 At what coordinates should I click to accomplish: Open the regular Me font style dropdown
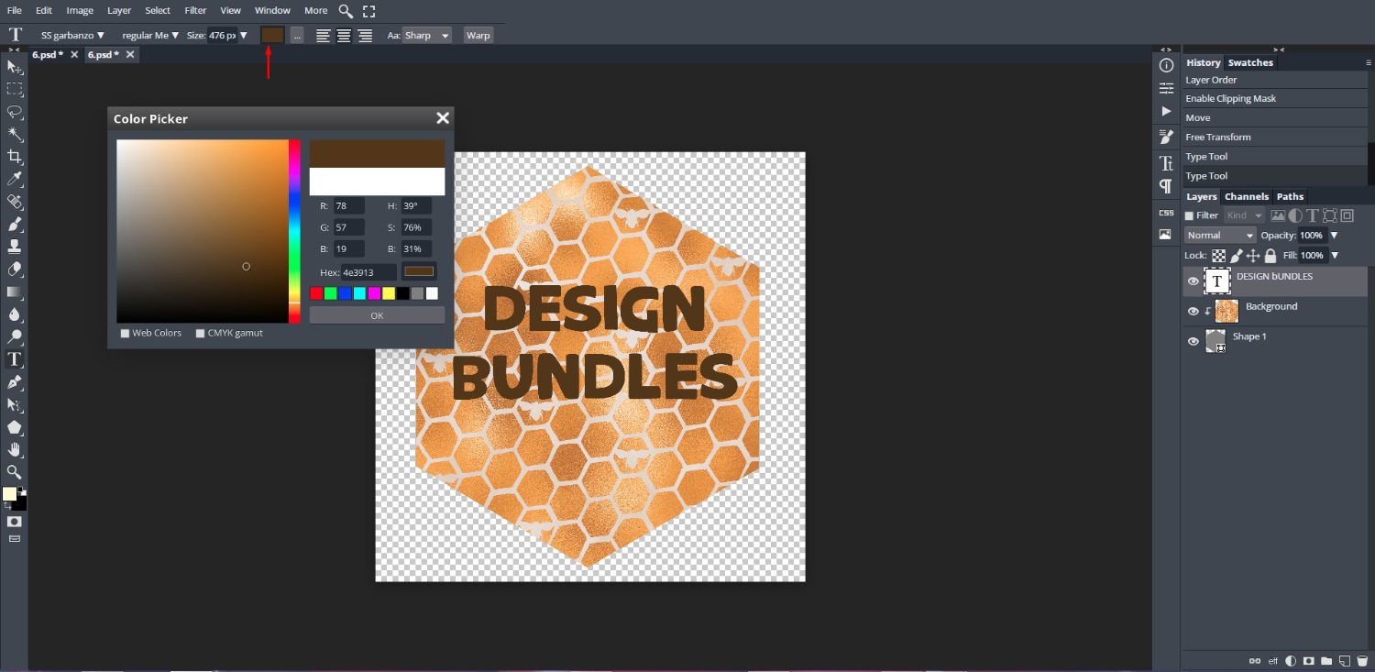click(150, 36)
